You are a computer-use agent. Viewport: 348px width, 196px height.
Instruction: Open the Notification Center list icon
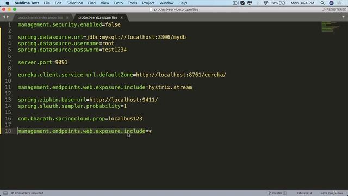click(339, 3)
